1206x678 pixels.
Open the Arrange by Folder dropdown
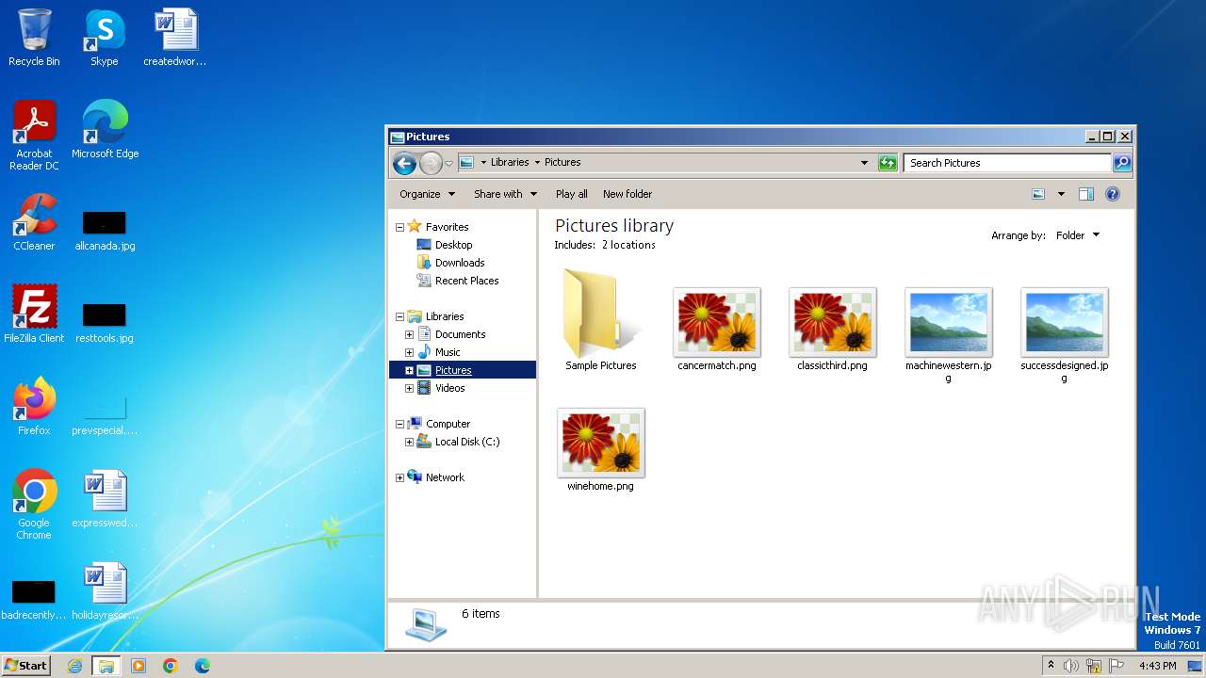click(x=1077, y=235)
